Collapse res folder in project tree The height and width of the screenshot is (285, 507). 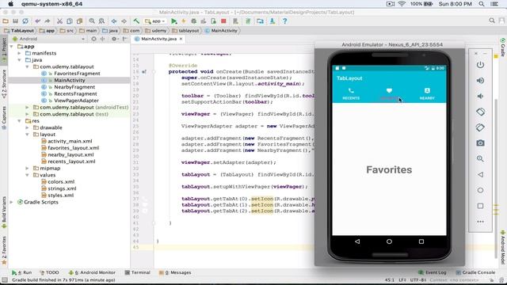point(19,121)
